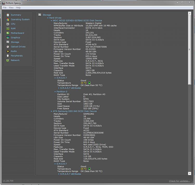Click the green temperature indicator beside 28 °C
195x185 pixels.
(x=89, y=169)
